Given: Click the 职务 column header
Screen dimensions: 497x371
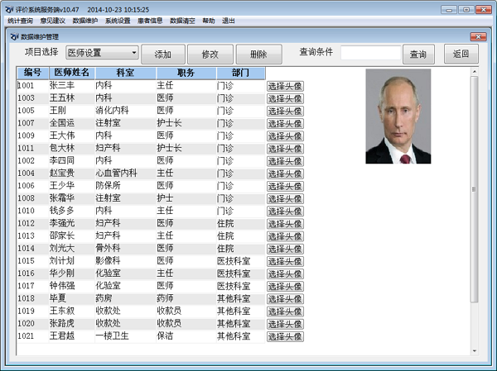Looking at the screenshot, I should point(186,73).
